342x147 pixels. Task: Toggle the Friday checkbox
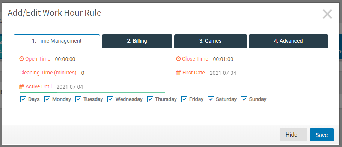(x=184, y=99)
